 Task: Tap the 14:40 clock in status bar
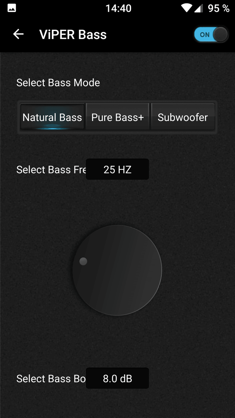click(118, 8)
